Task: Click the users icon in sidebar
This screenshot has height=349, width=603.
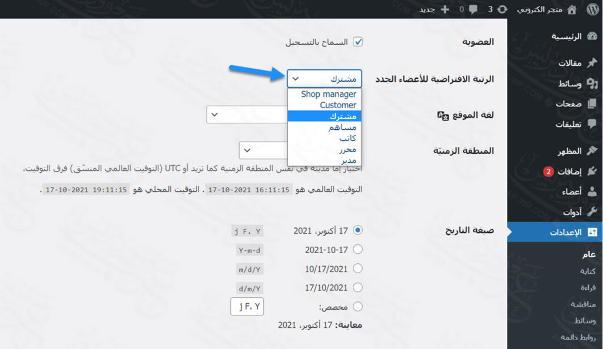Action: pos(592,192)
